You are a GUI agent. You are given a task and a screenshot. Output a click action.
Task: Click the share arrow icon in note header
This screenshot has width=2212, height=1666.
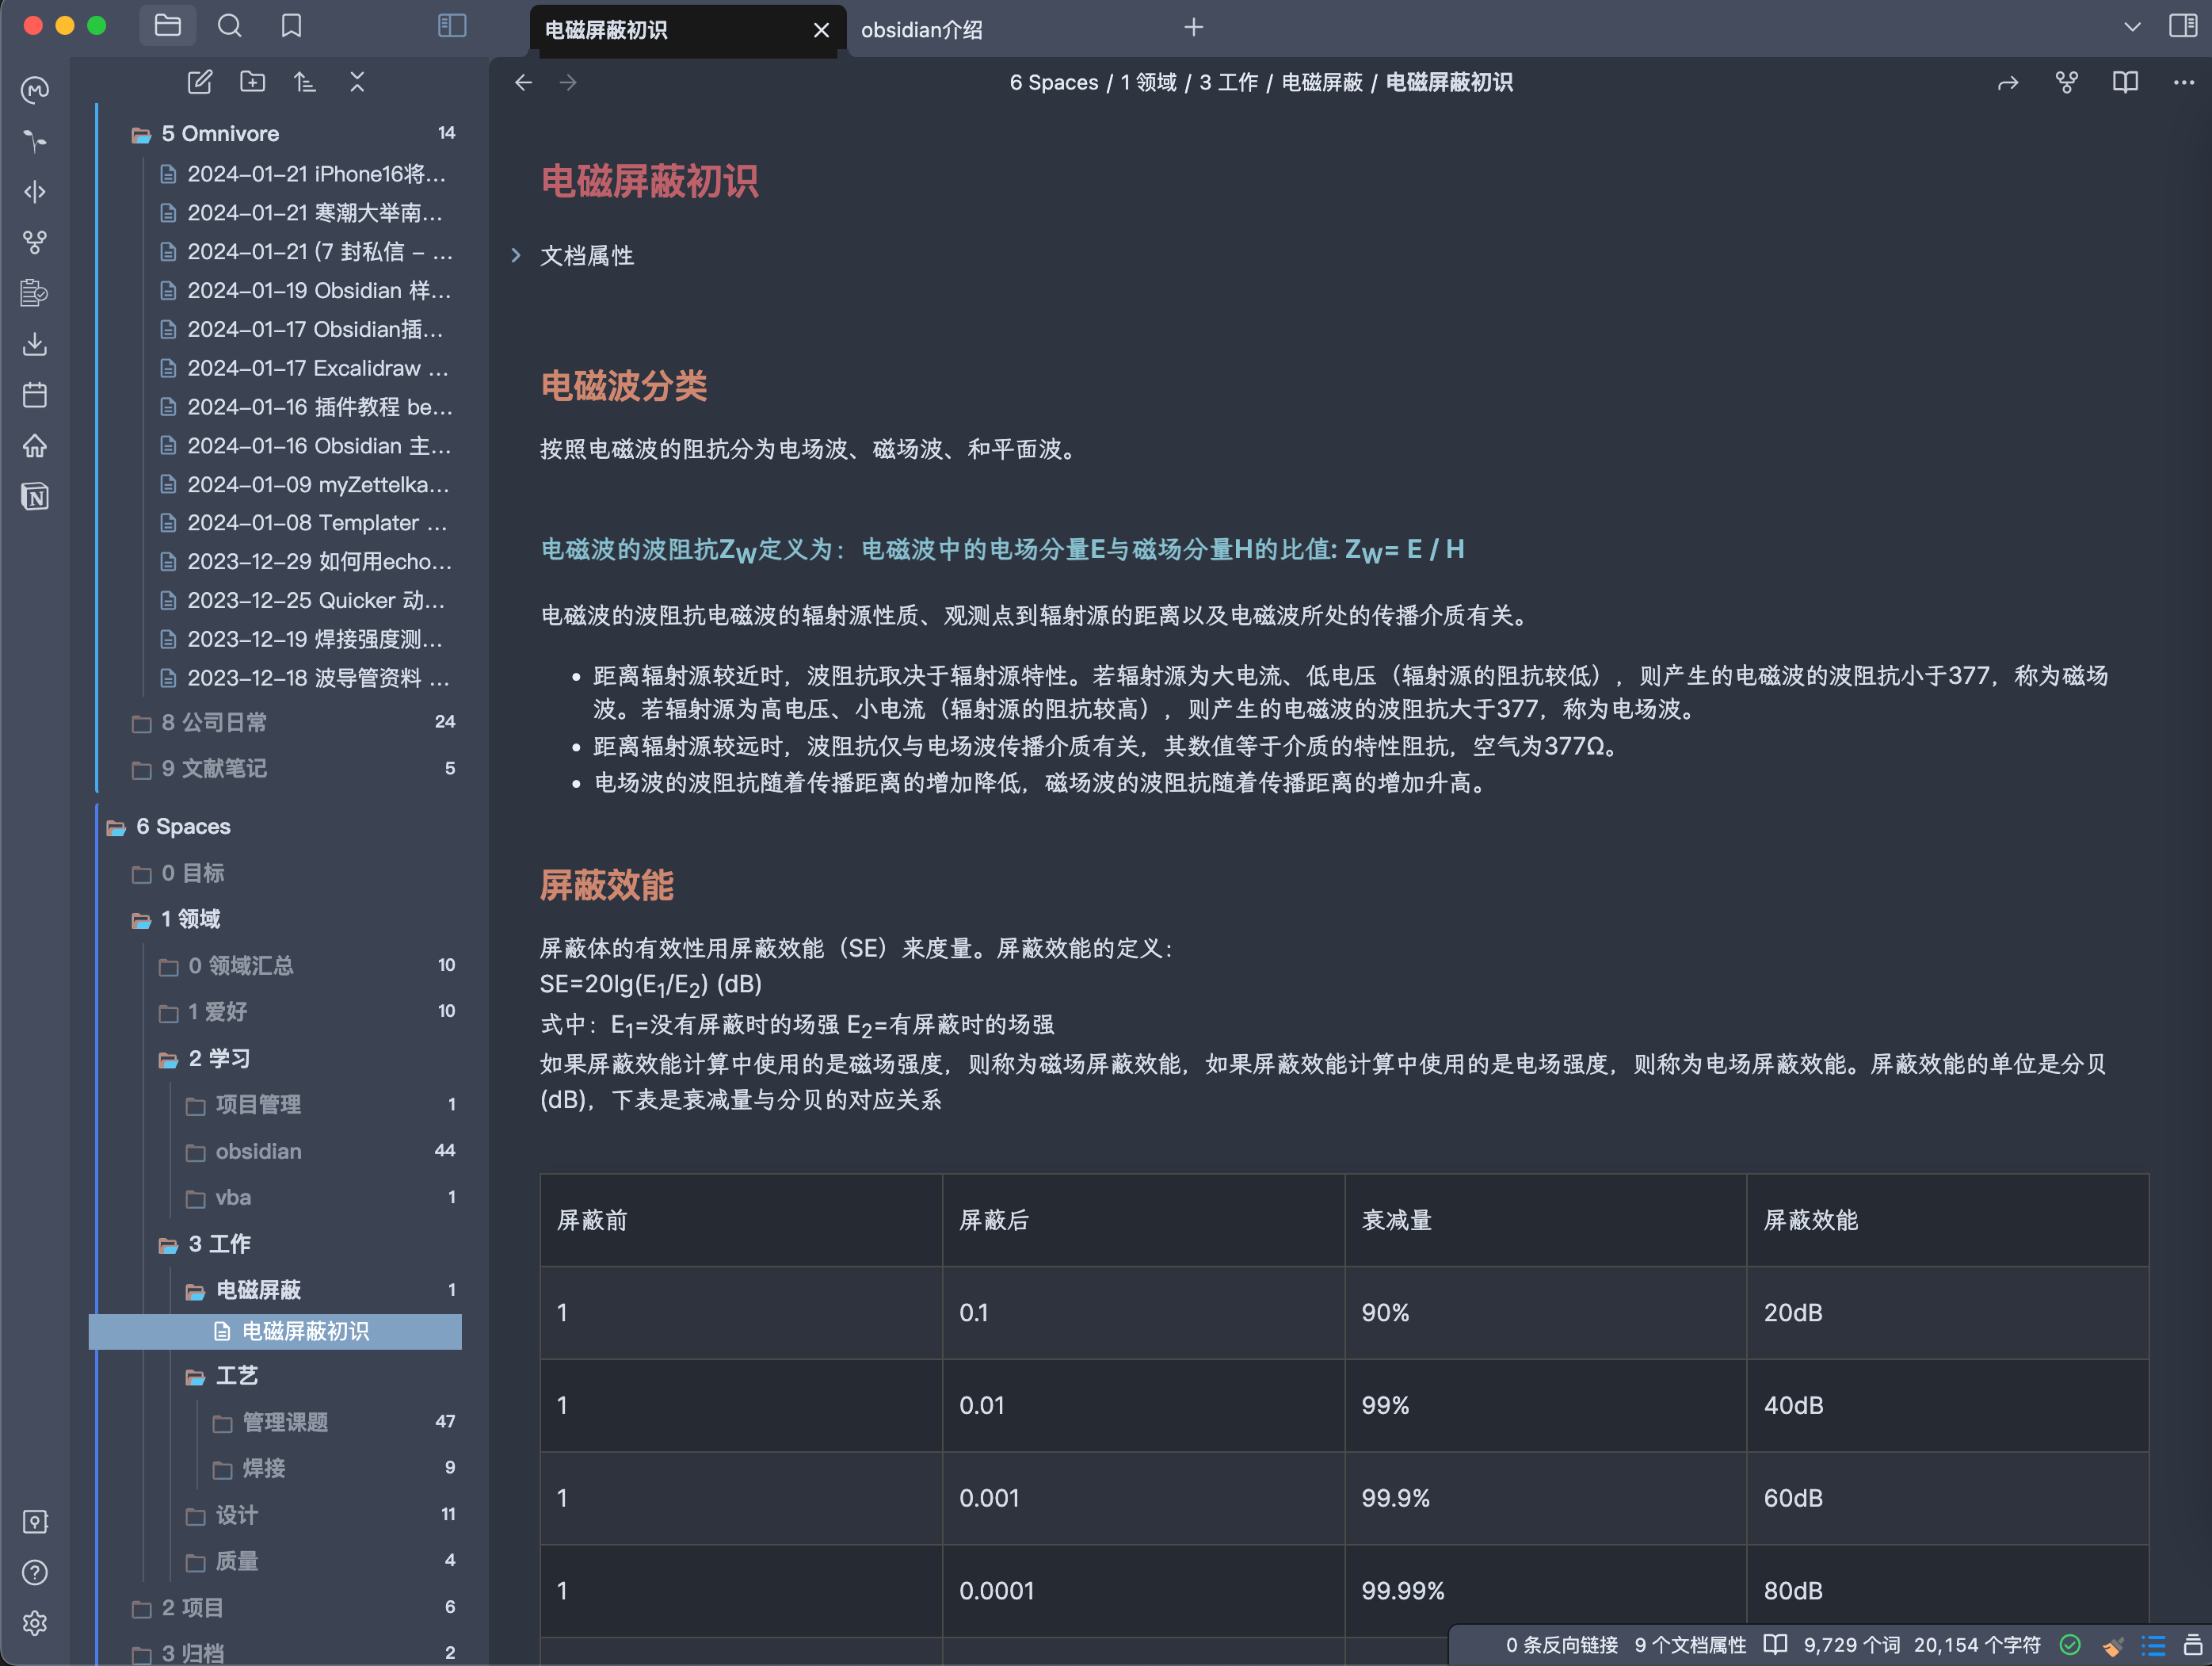2007,83
